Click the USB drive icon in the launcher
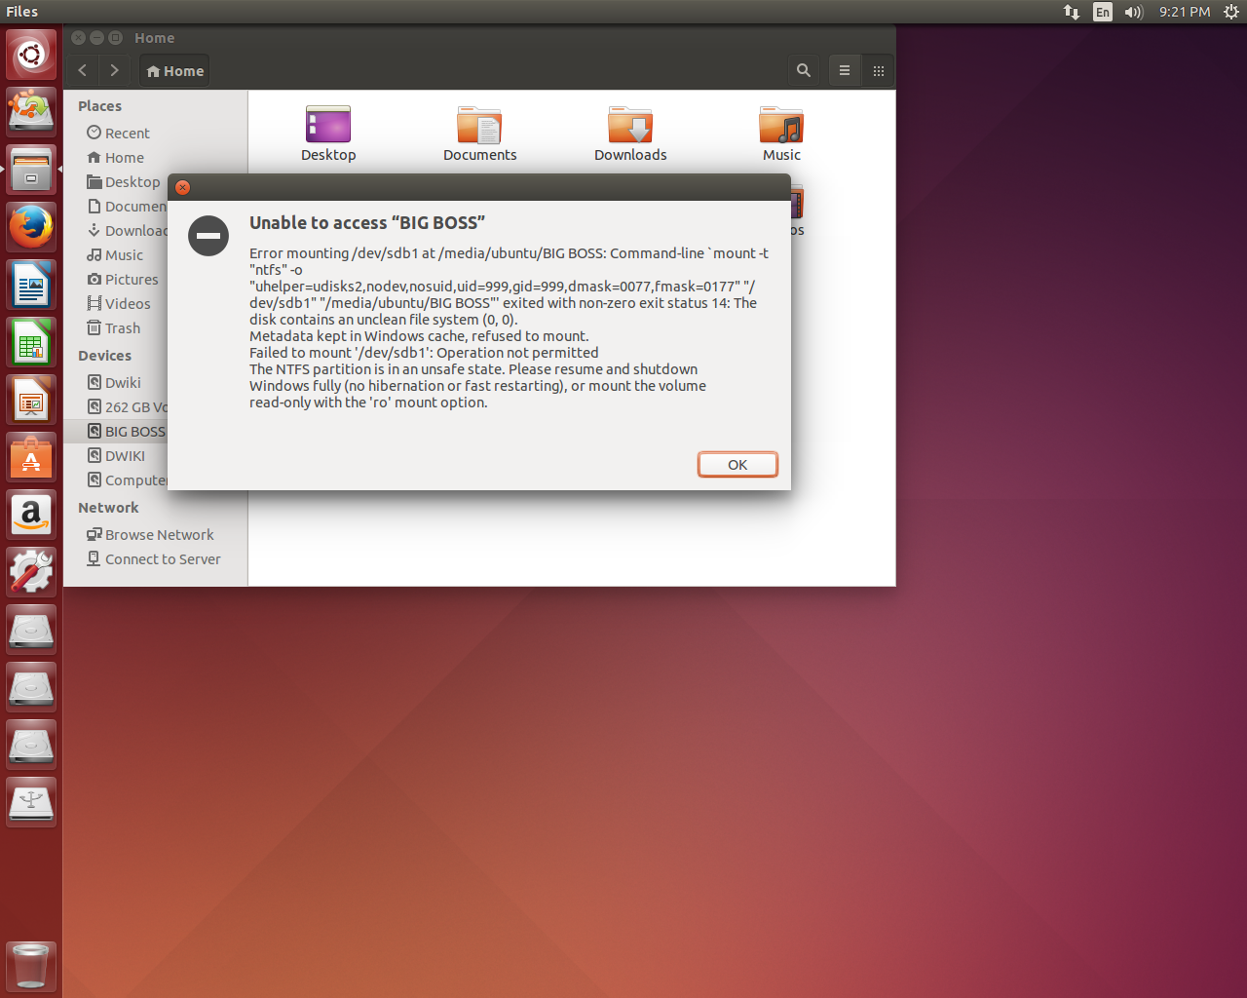 click(30, 801)
